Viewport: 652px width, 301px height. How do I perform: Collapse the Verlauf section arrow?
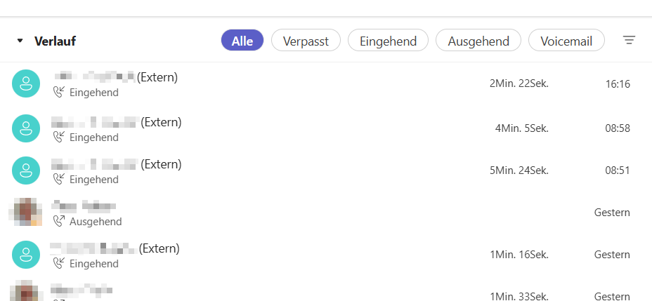20,41
